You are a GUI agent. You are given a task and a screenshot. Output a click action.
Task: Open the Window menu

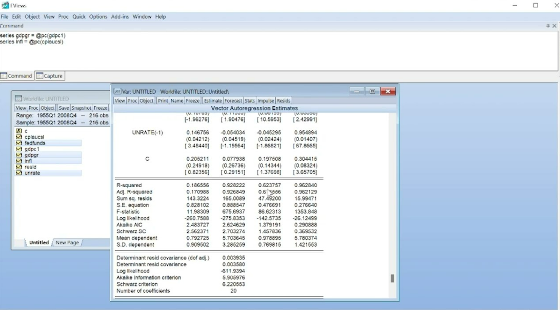click(142, 17)
